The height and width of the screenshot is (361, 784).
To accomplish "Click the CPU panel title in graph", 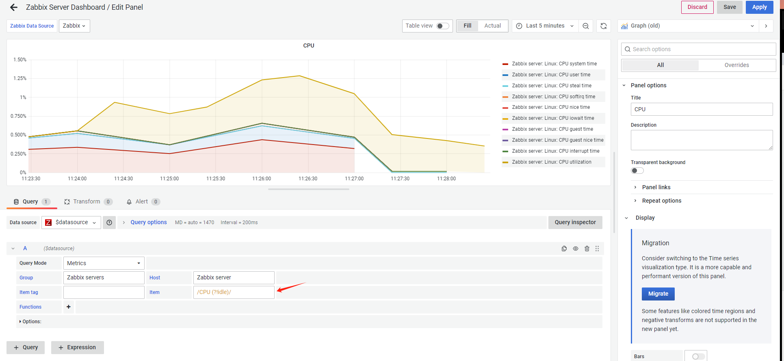I will pos(309,46).
